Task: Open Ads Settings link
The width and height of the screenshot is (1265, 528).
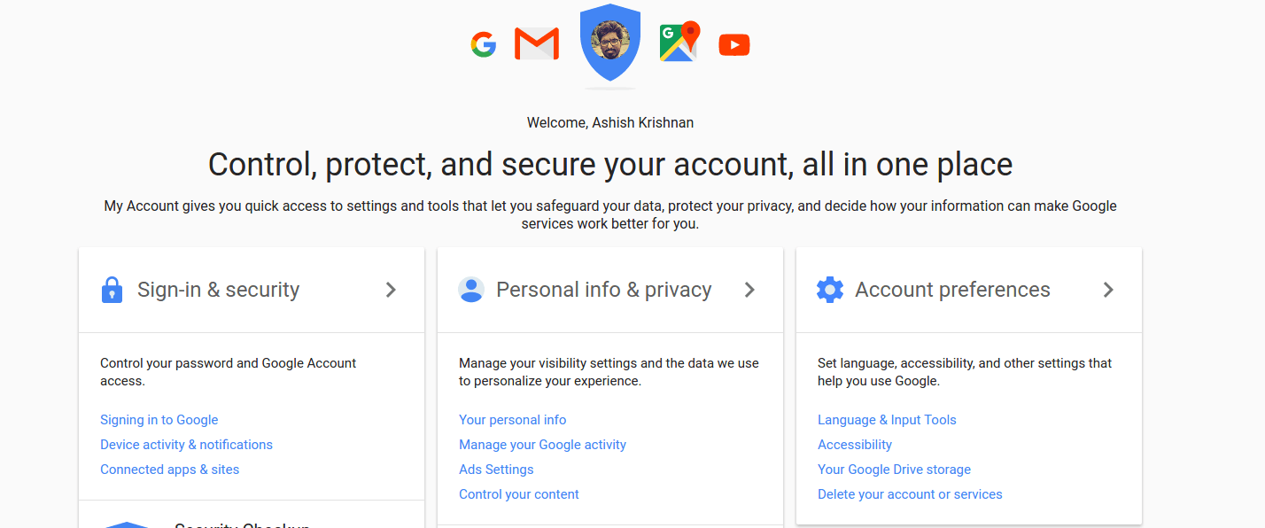Action: (x=496, y=470)
